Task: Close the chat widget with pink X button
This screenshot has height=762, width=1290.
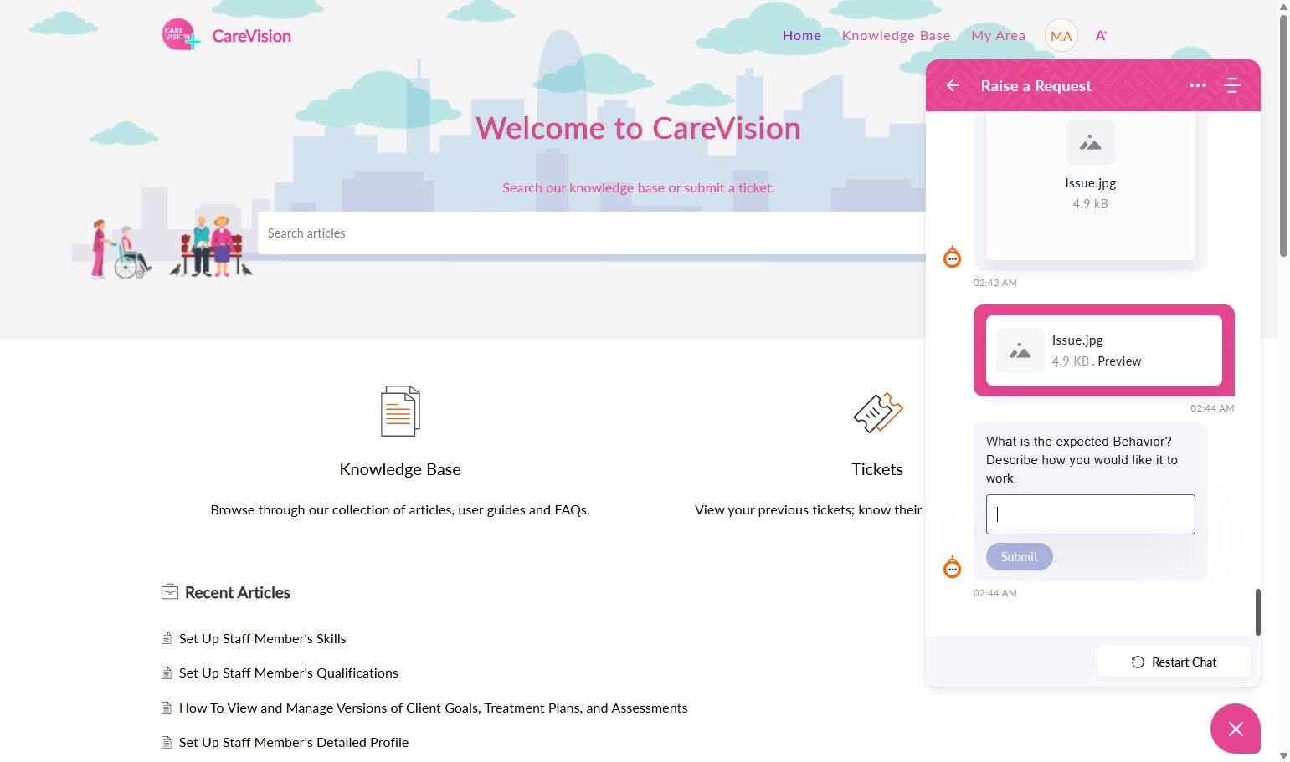Action: tap(1235, 729)
